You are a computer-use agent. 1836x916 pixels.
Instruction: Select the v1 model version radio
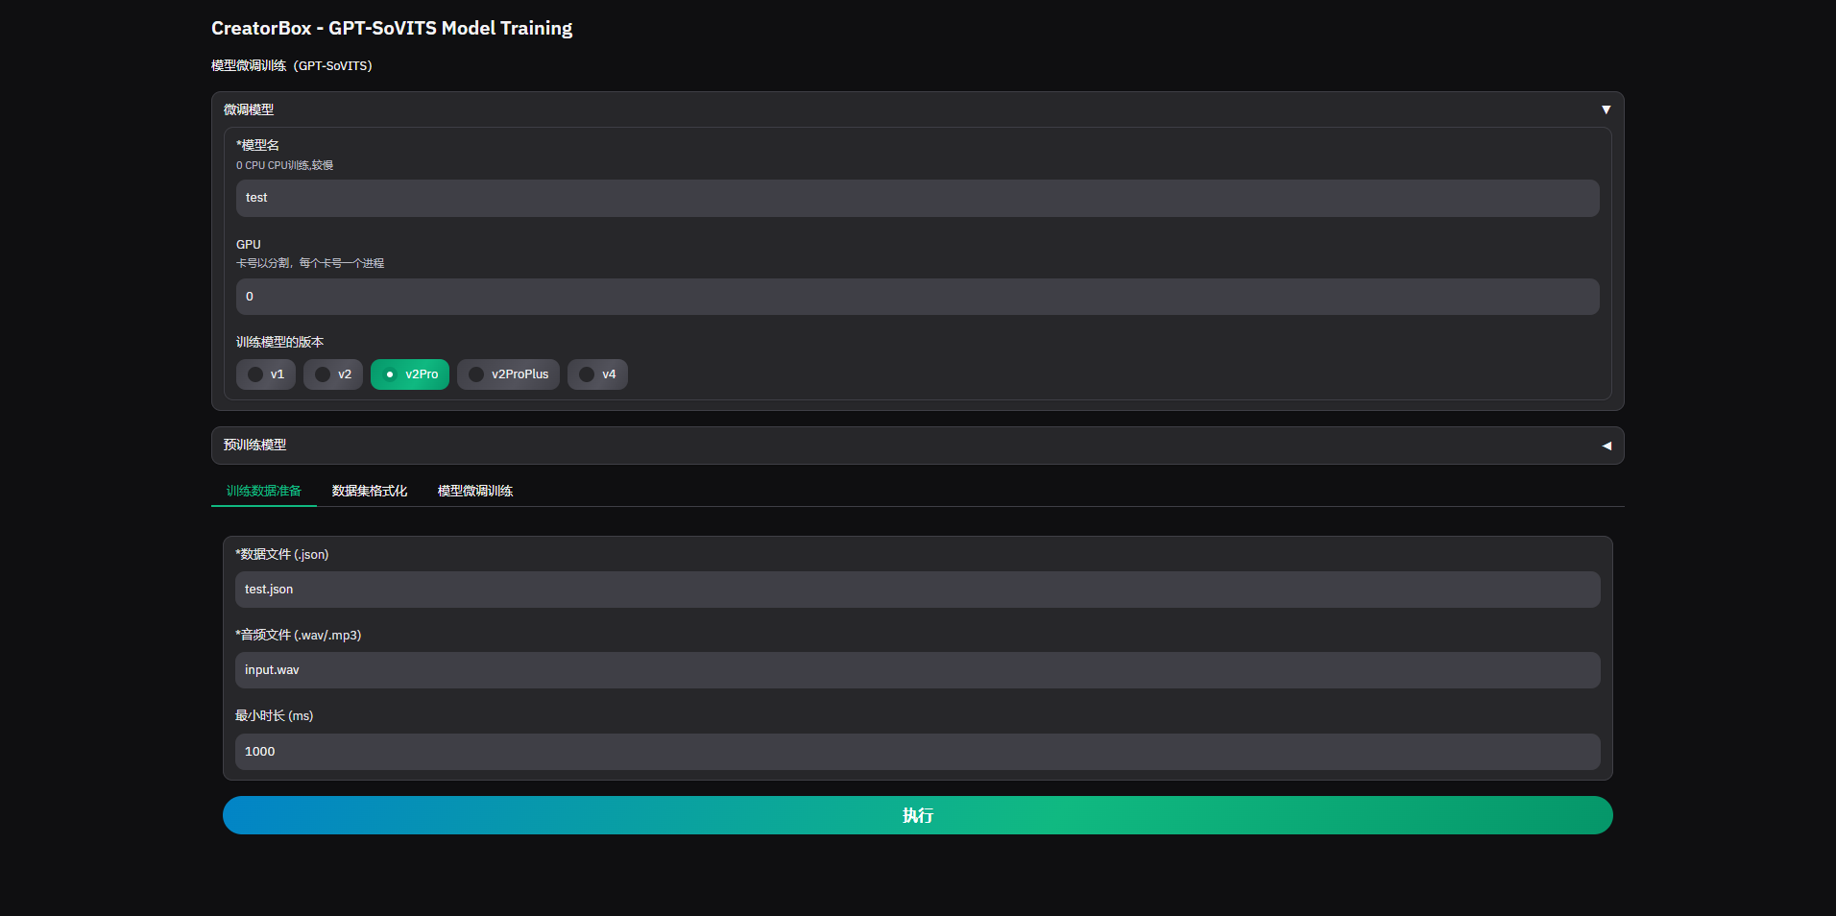(x=266, y=374)
